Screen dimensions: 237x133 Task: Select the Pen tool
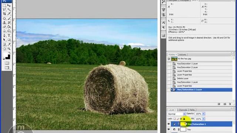click(4, 36)
